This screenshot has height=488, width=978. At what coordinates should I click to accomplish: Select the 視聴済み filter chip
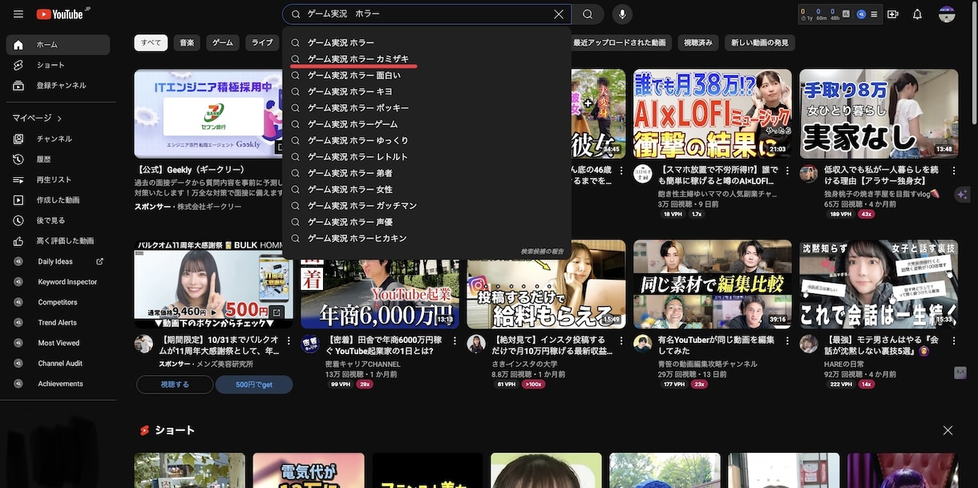[x=697, y=42]
